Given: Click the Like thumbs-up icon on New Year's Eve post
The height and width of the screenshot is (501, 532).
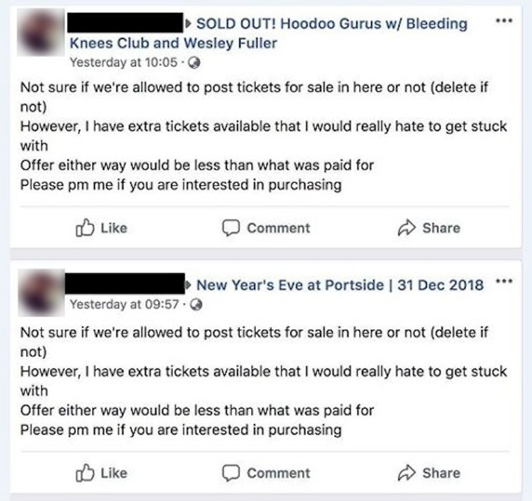Looking at the screenshot, I should 85,473.
